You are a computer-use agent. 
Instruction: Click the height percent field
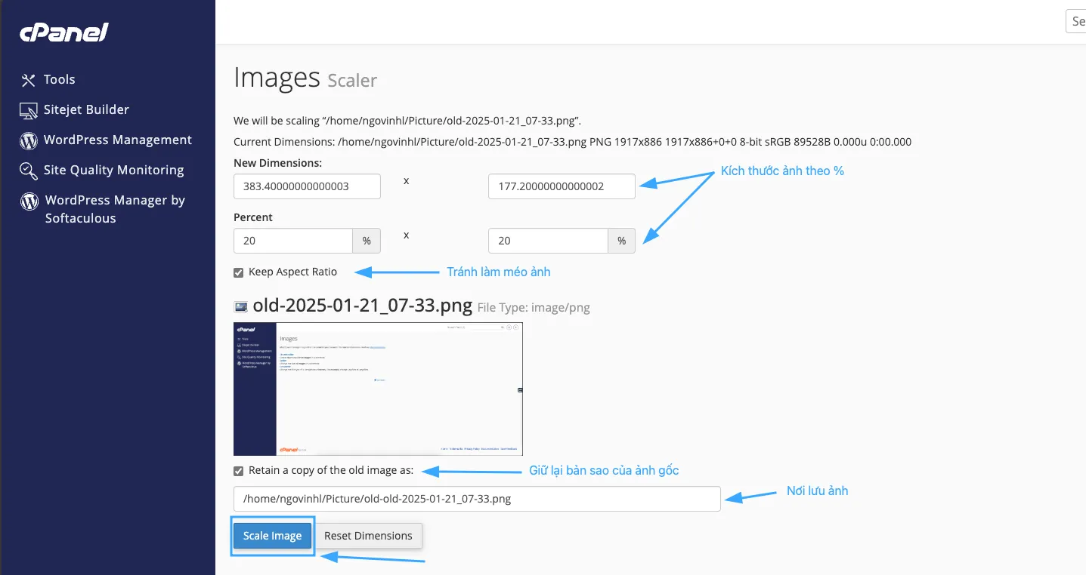coord(548,241)
